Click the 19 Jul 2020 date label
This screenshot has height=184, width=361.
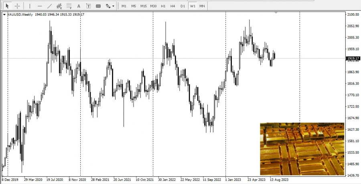click(55, 180)
